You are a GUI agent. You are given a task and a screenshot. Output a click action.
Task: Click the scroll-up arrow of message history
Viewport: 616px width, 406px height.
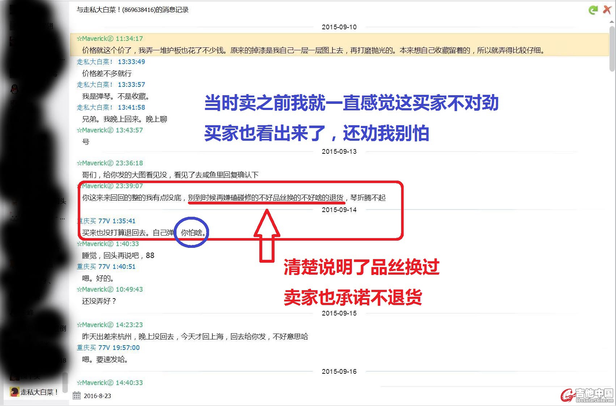612,22
